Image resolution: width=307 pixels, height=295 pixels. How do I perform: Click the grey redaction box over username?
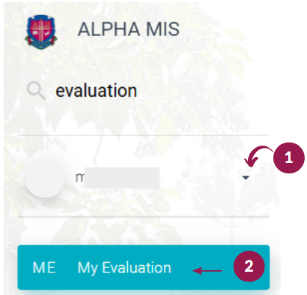[122, 178]
